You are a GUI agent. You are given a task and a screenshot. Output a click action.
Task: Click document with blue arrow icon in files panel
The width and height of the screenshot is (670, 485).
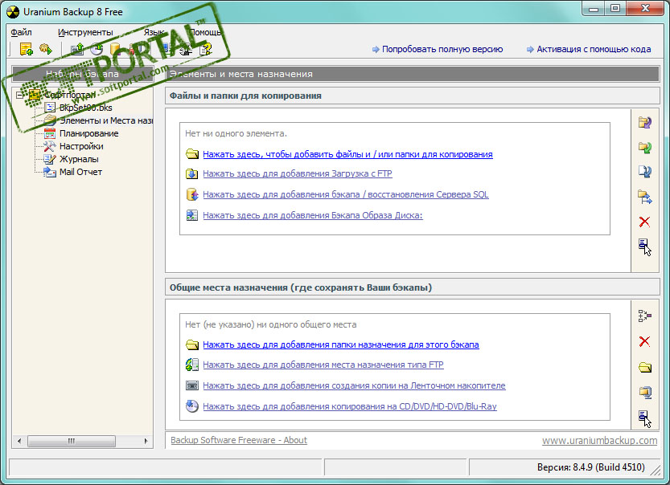[645, 172]
